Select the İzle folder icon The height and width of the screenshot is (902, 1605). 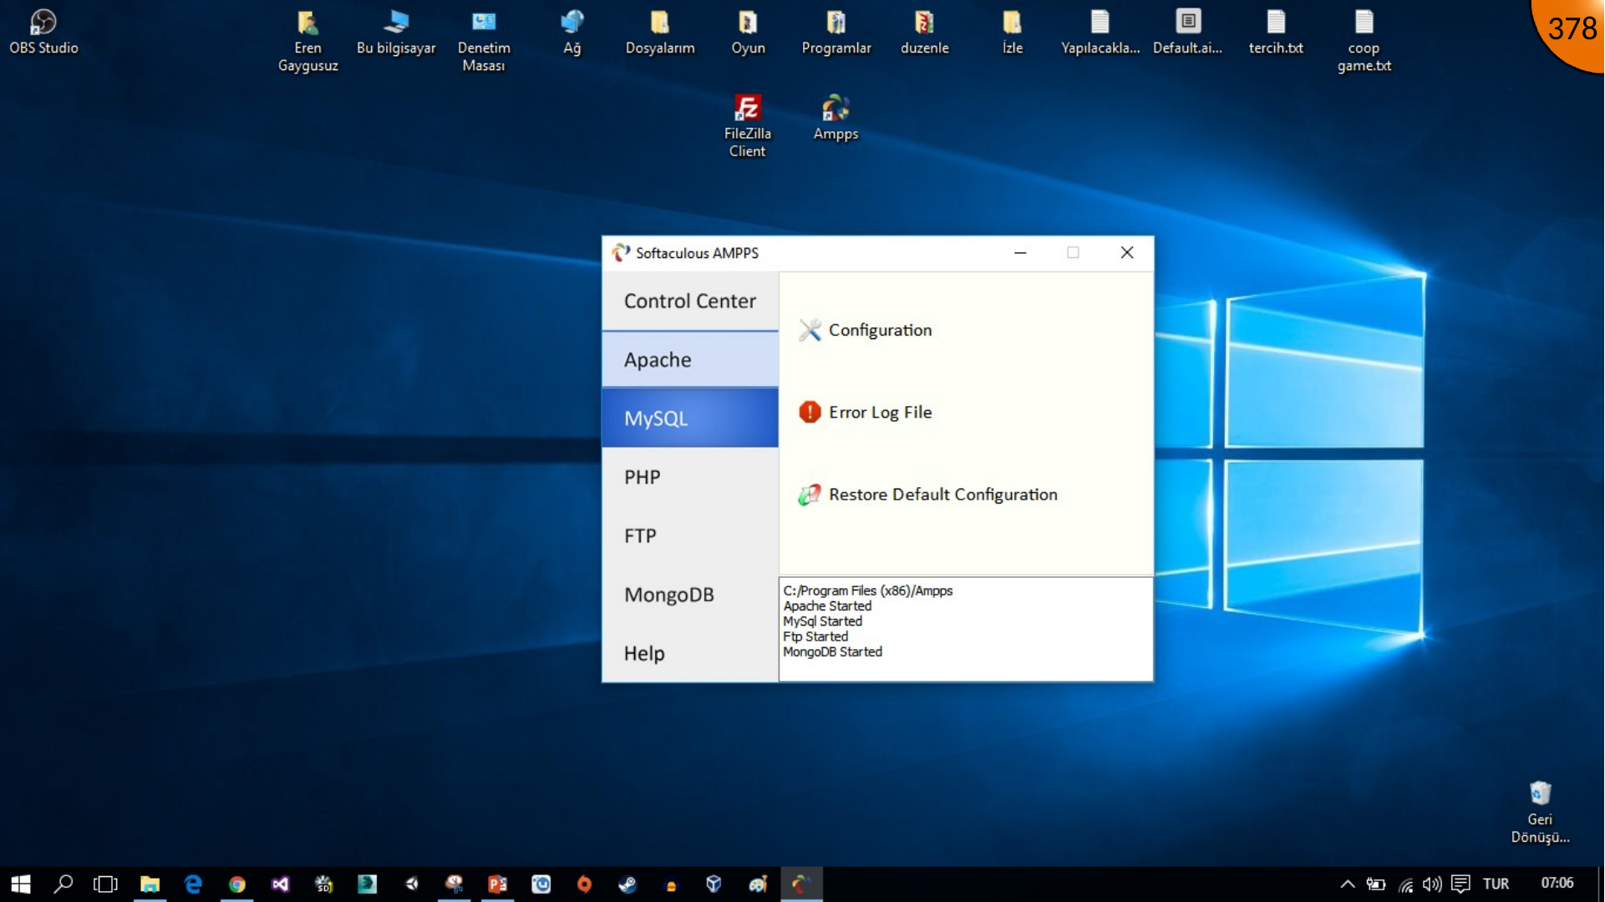pyautogui.click(x=1013, y=33)
